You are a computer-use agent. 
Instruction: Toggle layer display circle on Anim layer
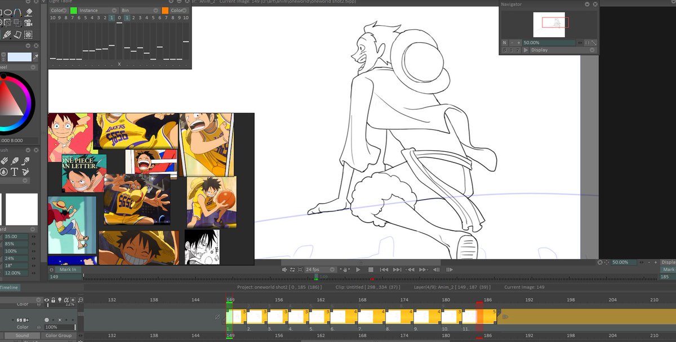[x=47, y=320]
